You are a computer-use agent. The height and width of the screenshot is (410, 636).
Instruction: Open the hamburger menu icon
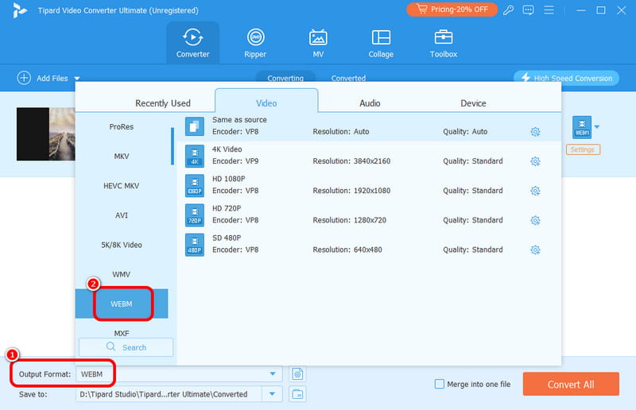click(x=549, y=10)
